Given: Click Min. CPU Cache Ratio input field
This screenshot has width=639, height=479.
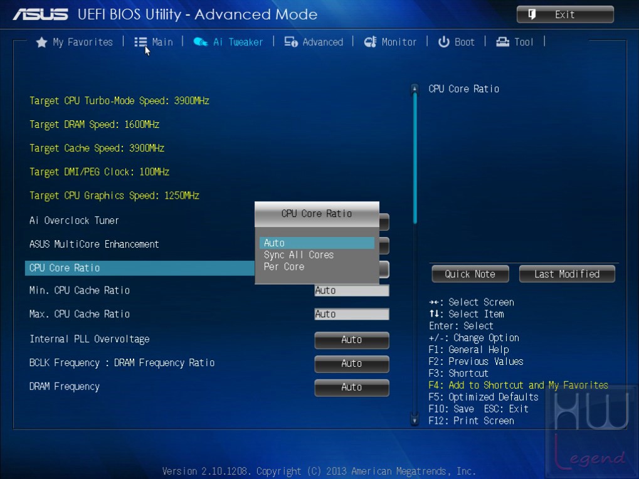Looking at the screenshot, I should coord(352,290).
